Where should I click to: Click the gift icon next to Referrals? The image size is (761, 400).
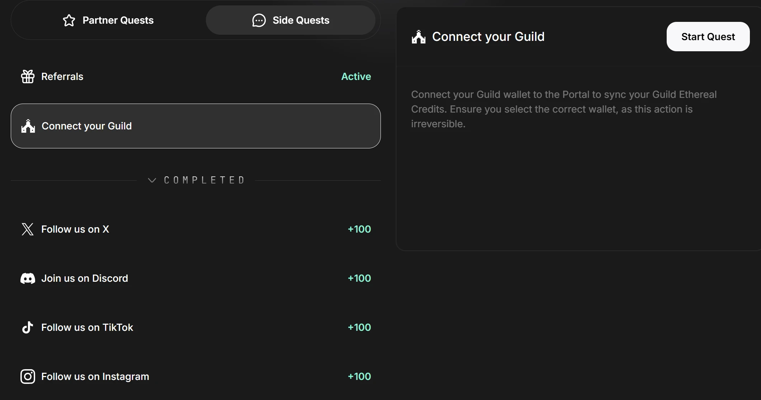(x=28, y=76)
